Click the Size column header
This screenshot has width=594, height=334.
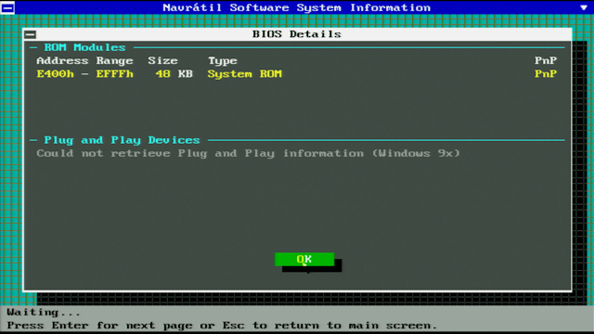[x=162, y=60]
